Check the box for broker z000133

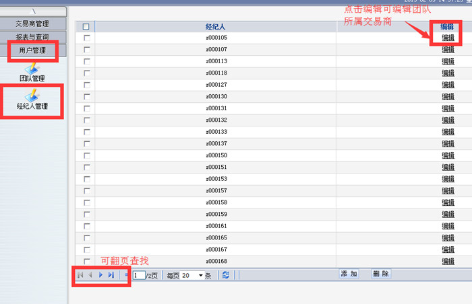pyautogui.click(x=86, y=132)
